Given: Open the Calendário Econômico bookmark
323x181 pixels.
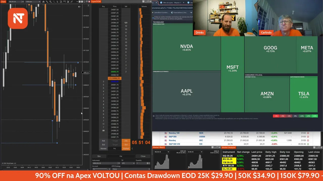Looking at the screenshot, I should tap(160, 13).
